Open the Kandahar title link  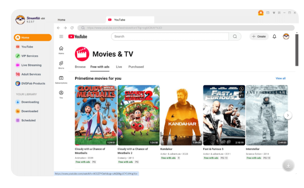pyautogui.click(x=166, y=149)
